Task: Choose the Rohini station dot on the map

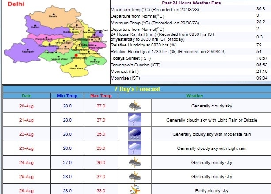Action: click(x=35, y=25)
